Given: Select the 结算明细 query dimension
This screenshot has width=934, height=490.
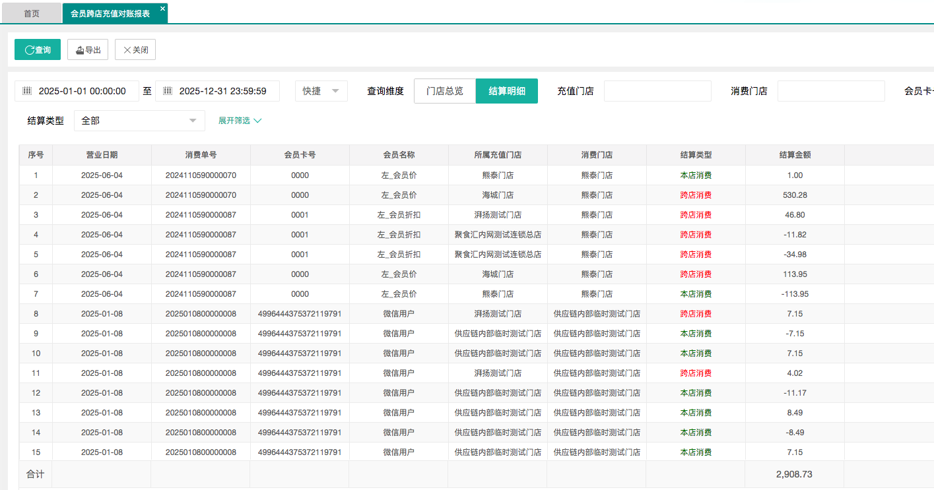Looking at the screenshot, I should pos(507,91).
